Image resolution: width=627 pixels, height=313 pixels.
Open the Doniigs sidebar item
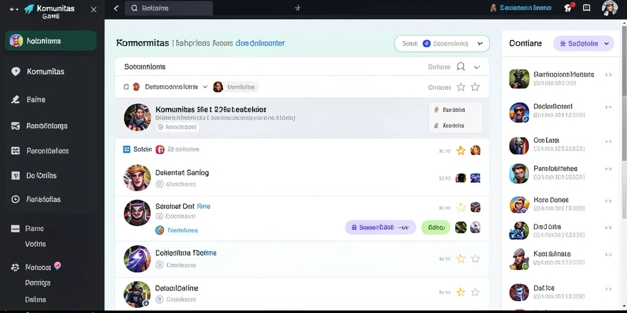[x=38, y=282]
